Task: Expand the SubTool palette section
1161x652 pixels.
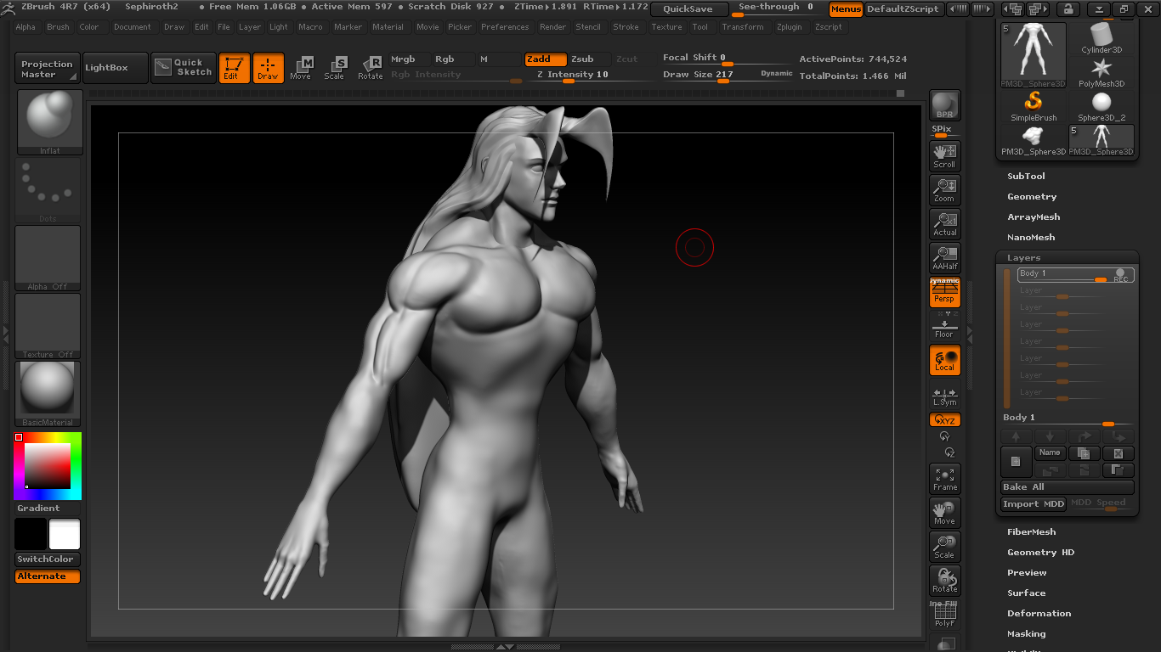Action: tap(1026, 177)
